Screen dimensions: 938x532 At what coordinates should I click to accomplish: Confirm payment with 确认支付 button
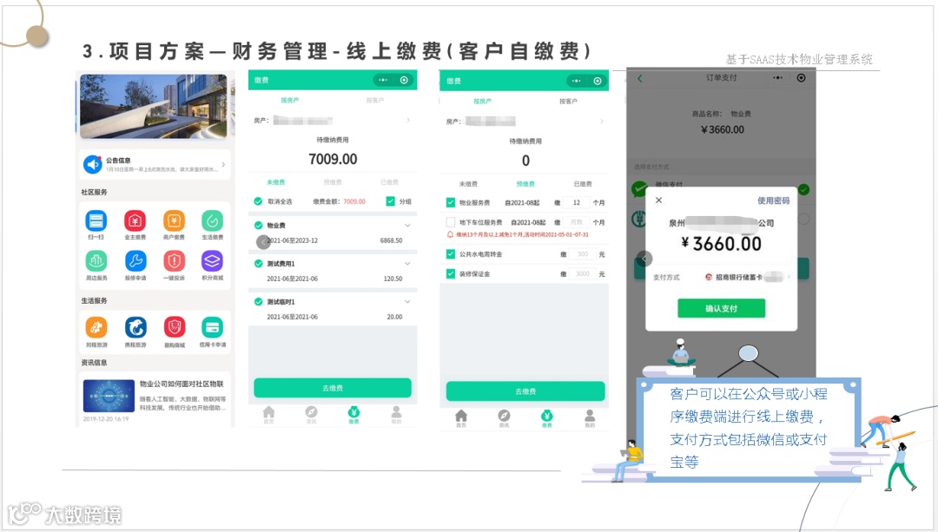[x=722, y=308]
